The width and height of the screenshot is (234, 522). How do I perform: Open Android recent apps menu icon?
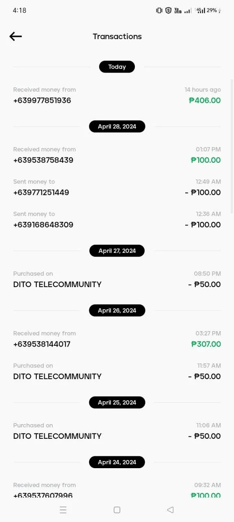63,510
